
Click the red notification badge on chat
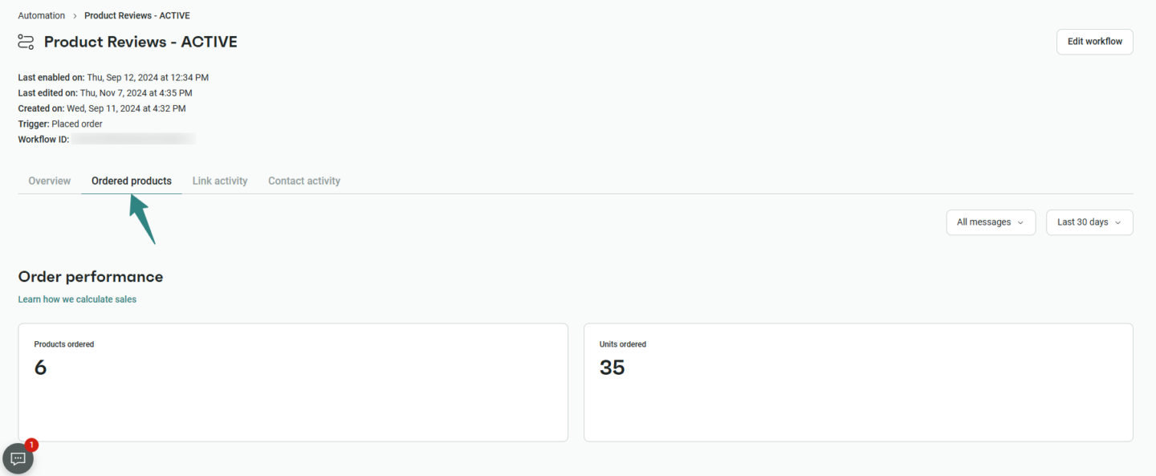click(x=31, y=445)
